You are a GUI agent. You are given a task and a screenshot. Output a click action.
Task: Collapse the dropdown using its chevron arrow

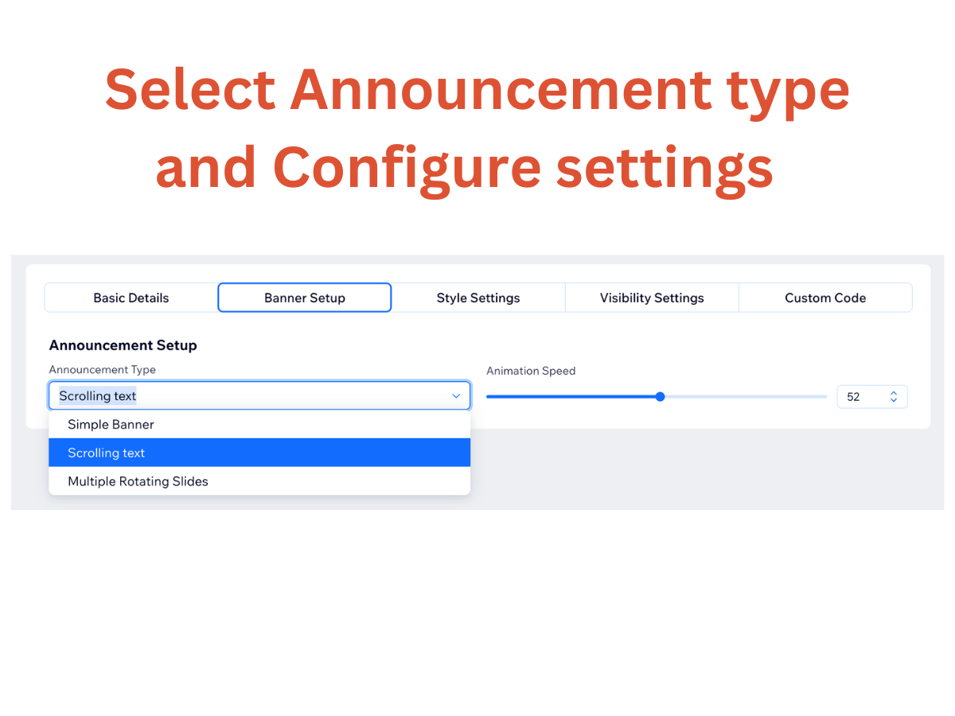pos(456,395)
